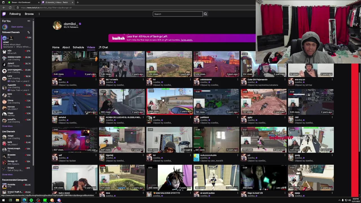Image resolution: width=361 pixels, height=203 pixels.
Task: Open options for 'Cute Girl Pajareando' clip
Action: pos(285,80)
